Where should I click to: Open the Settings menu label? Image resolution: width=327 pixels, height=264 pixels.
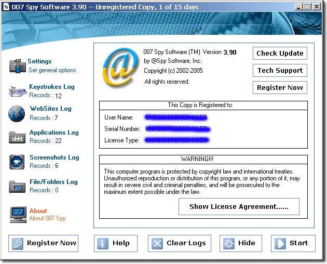pos(39,61)
